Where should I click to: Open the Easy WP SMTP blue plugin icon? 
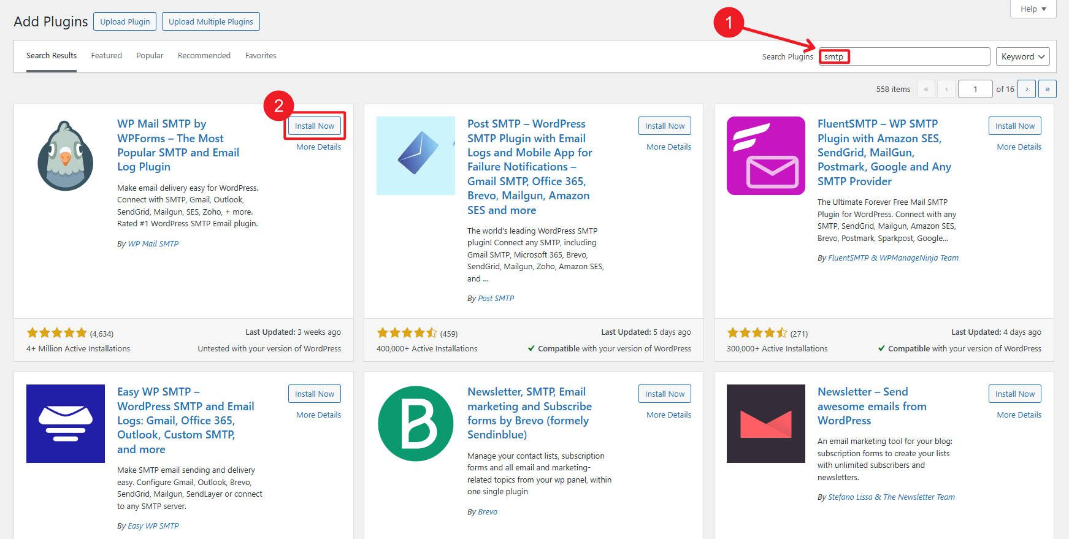(x=66, y=424)
